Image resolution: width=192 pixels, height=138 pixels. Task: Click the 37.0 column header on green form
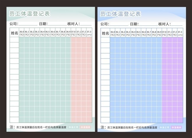73,32
